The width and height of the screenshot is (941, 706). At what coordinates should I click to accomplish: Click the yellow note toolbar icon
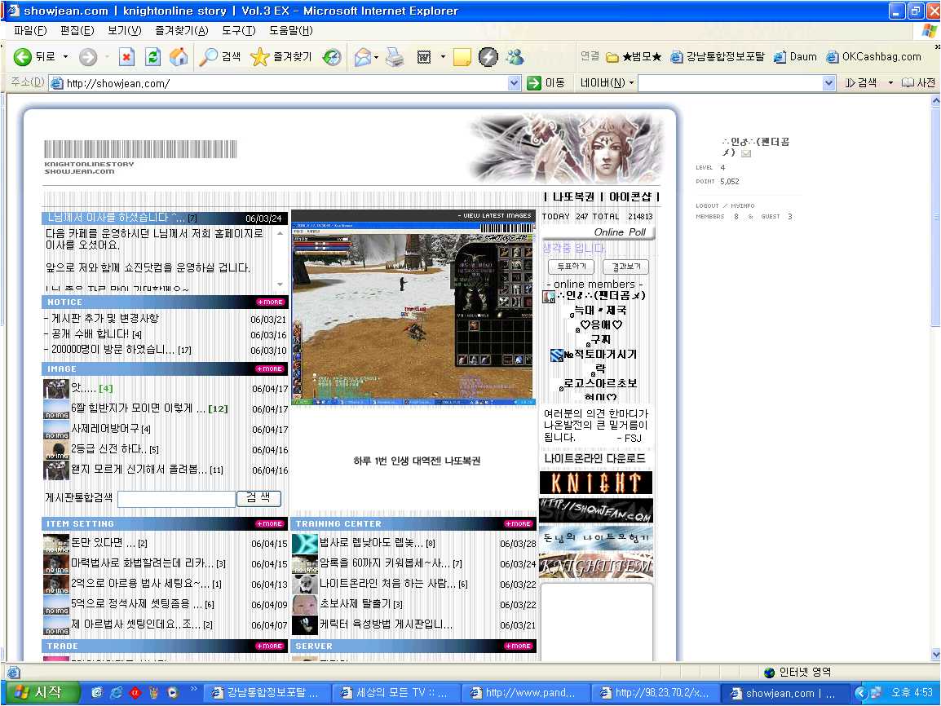(462, 57)
